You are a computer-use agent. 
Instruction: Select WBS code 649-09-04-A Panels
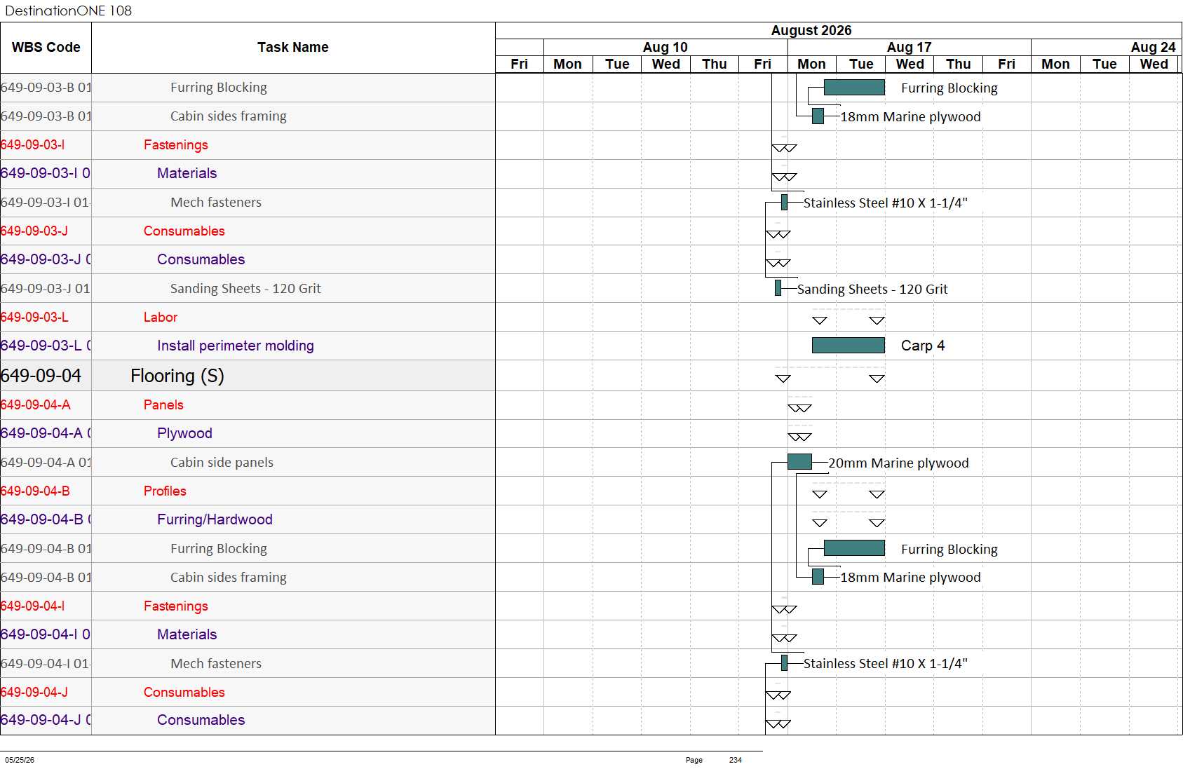(35, 404)
